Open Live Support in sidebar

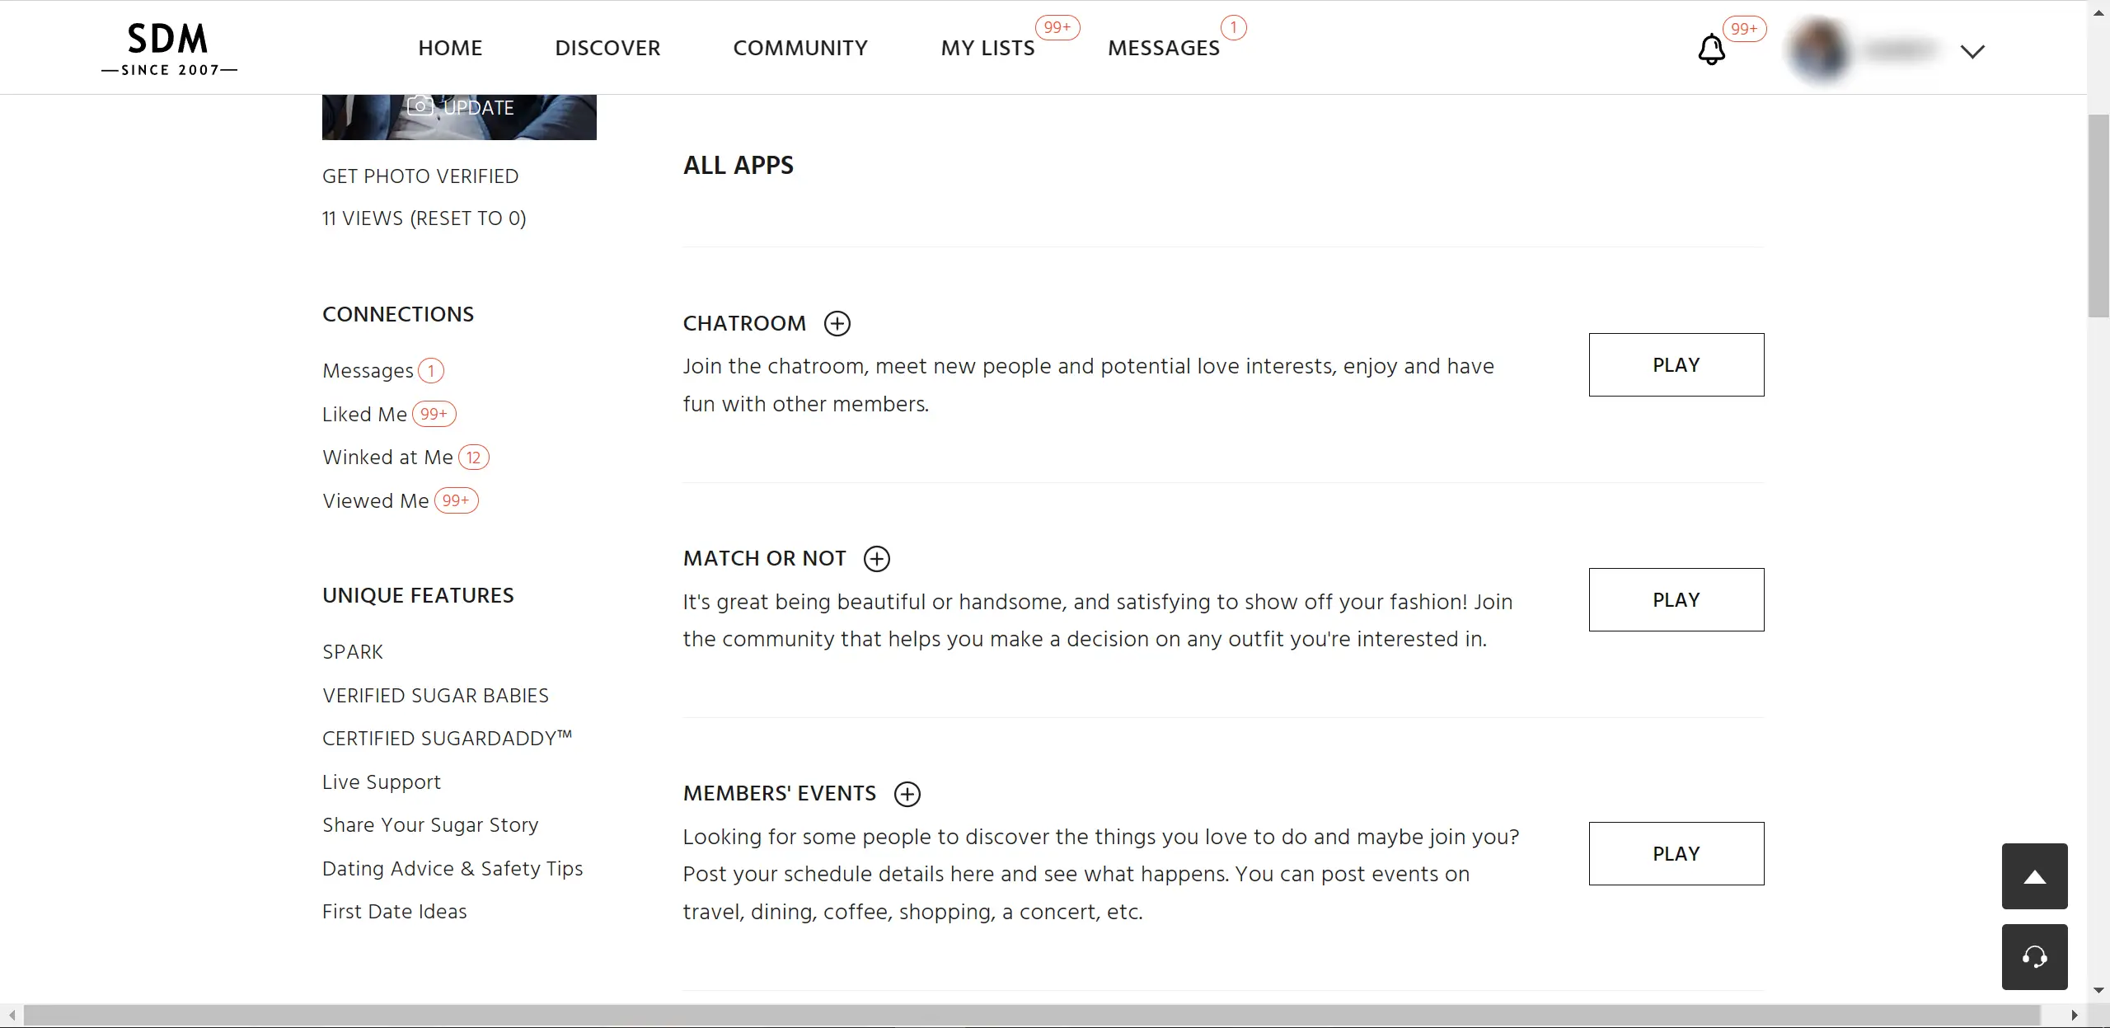(381, 782)
